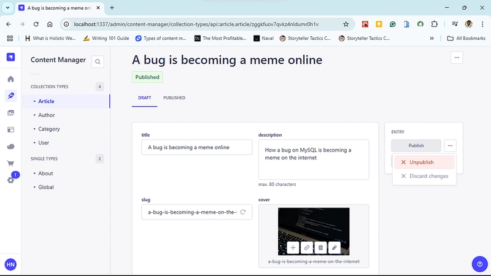Show more bookmarks chevron
This screenshot has width=491, height=276.
[x=432, y=38]
